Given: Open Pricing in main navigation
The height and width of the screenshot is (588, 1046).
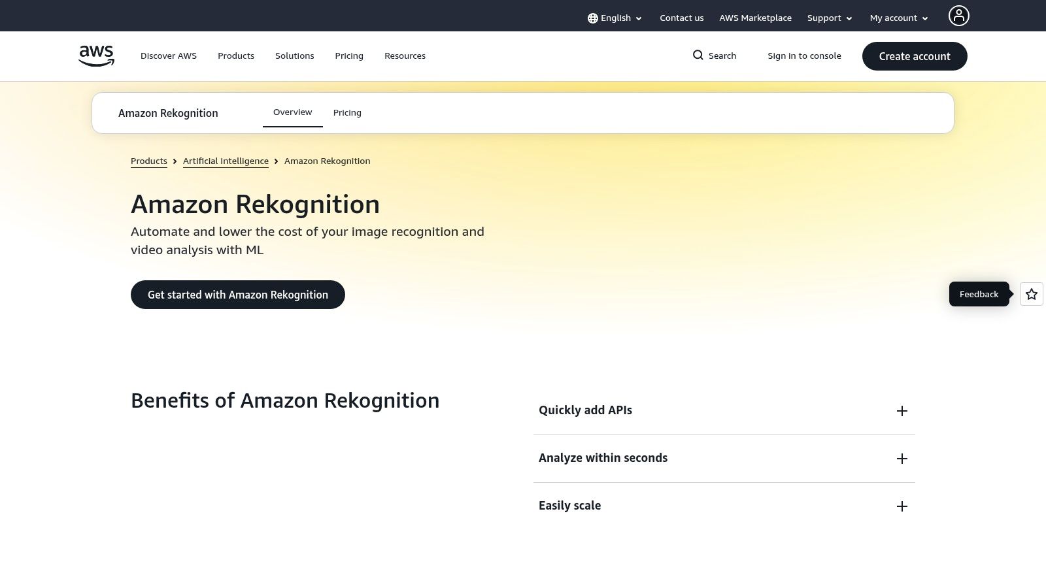Looking at the screenshot, I should point(349,56).
